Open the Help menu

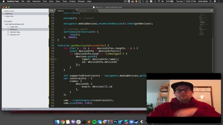pyautogui.click(x=89, y=1)
